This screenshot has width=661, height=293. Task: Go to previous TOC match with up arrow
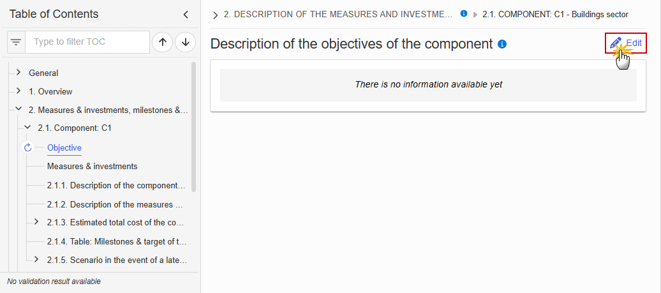click(x=163, y=42)
